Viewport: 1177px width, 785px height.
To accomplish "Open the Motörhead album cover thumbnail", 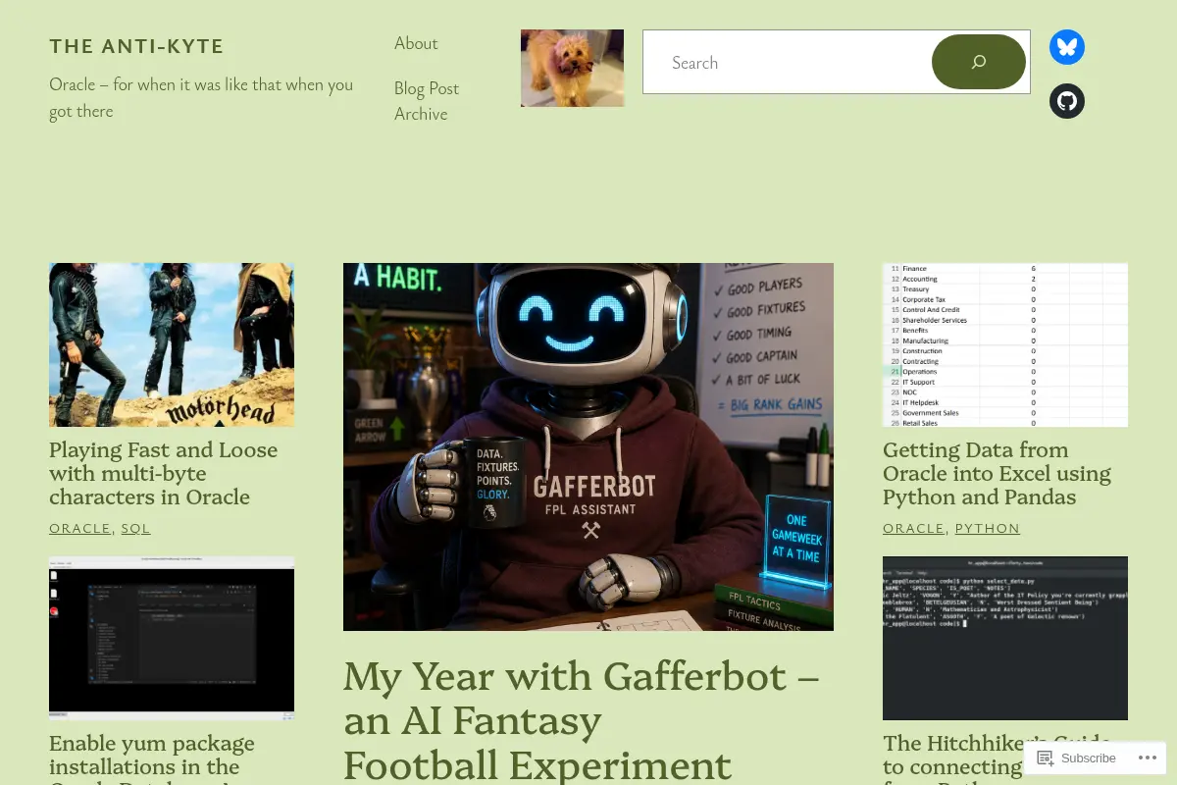I will click(x=172, y=344).
